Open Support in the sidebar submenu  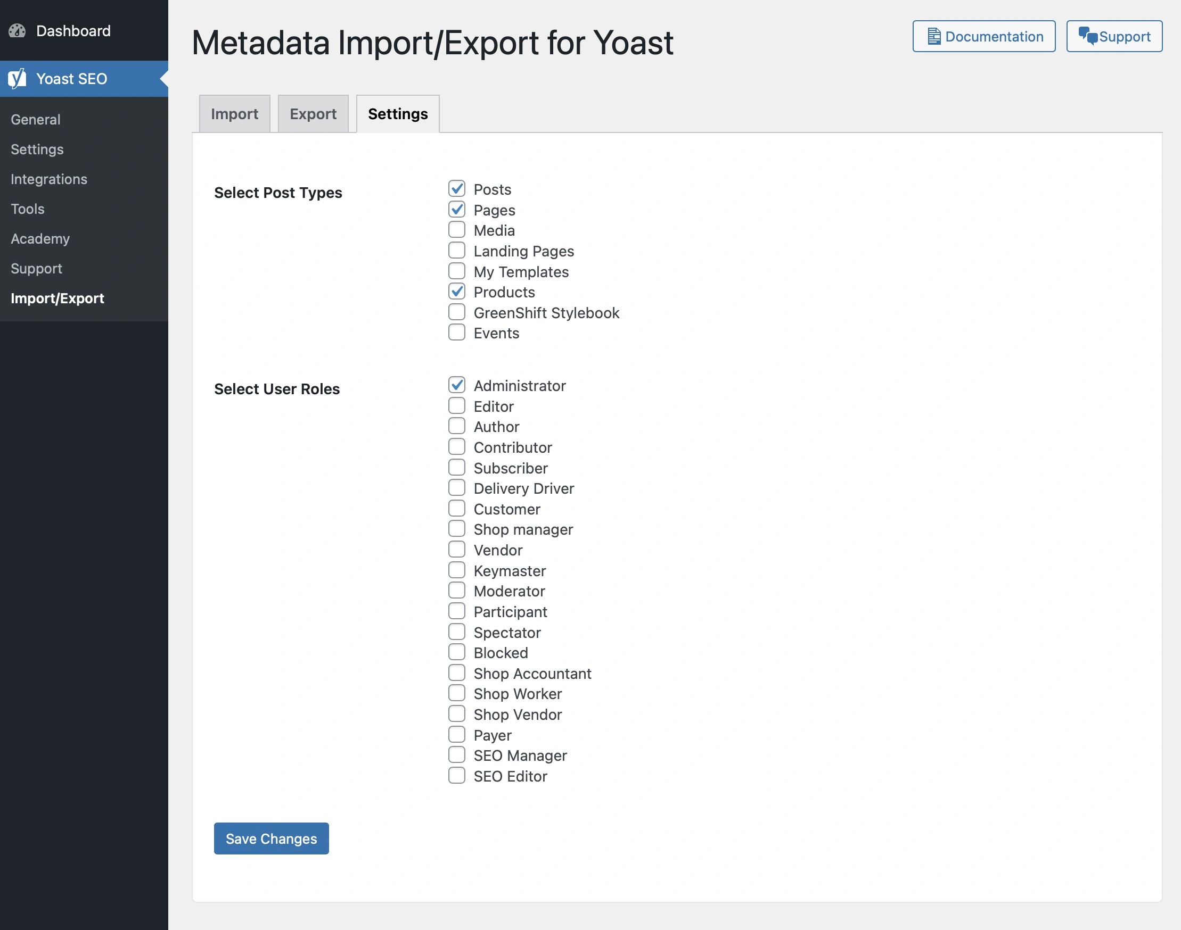coord(37,269)
